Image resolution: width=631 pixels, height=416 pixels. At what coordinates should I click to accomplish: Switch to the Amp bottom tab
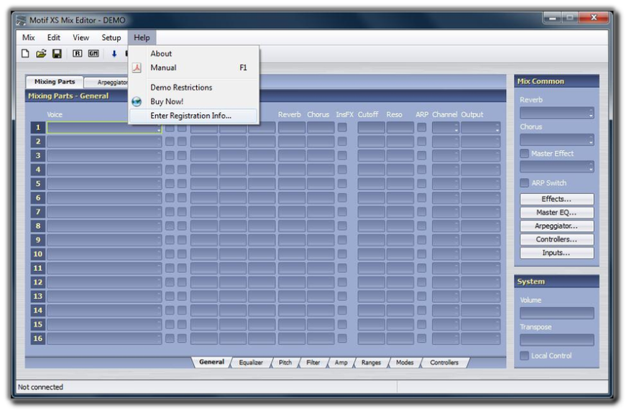[x=341, y=363]
